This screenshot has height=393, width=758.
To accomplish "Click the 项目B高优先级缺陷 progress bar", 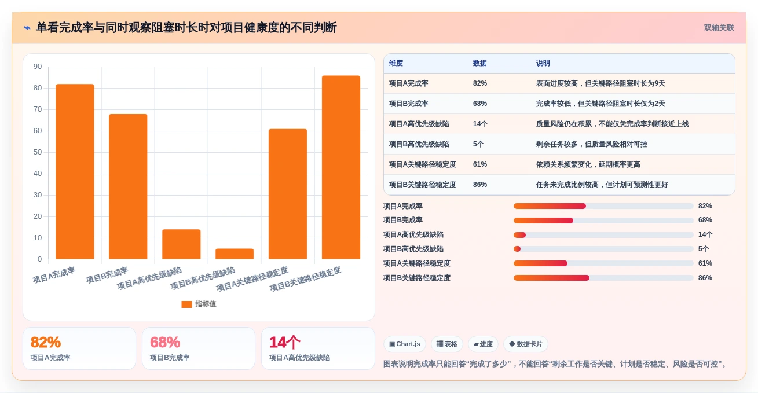I will point(603,249).
